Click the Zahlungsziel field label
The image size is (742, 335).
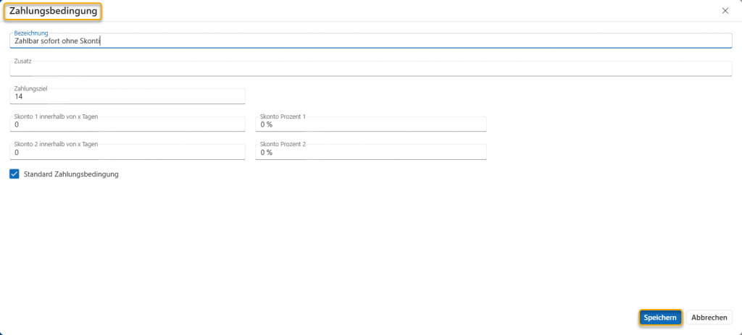pyautogui.click(x=31, y=88)
